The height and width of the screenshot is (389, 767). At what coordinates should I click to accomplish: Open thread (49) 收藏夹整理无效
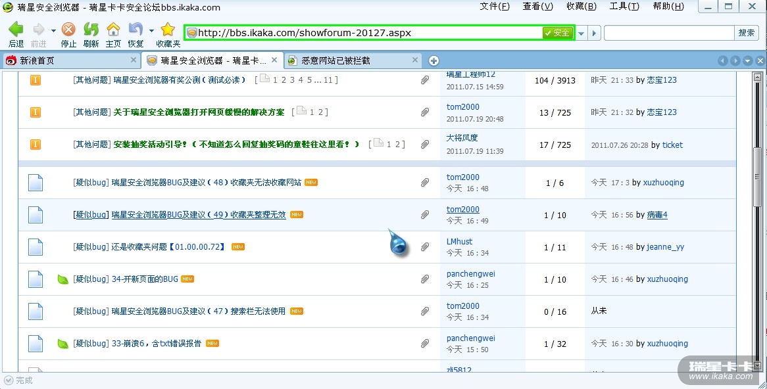coord(199,214)
